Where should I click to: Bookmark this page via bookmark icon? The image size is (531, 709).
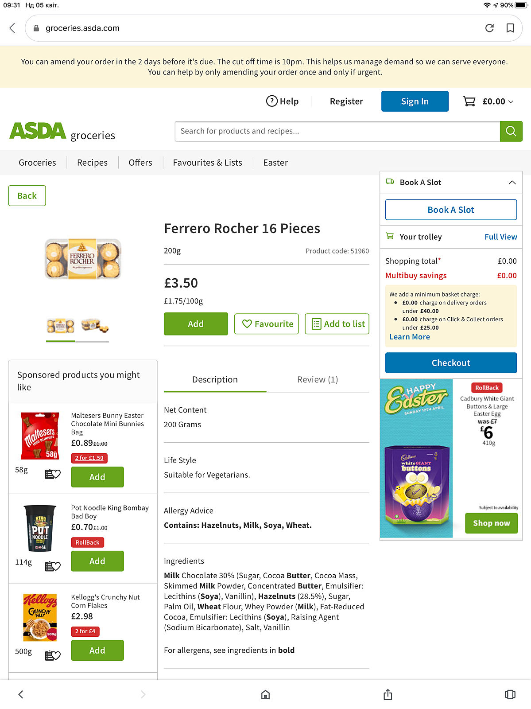click(510, 28)
